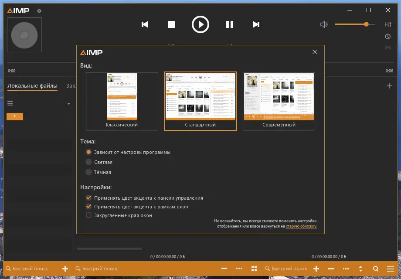Click the album art disc placeholder
Viewport: 401px width, 279px height.
point(24,35)
